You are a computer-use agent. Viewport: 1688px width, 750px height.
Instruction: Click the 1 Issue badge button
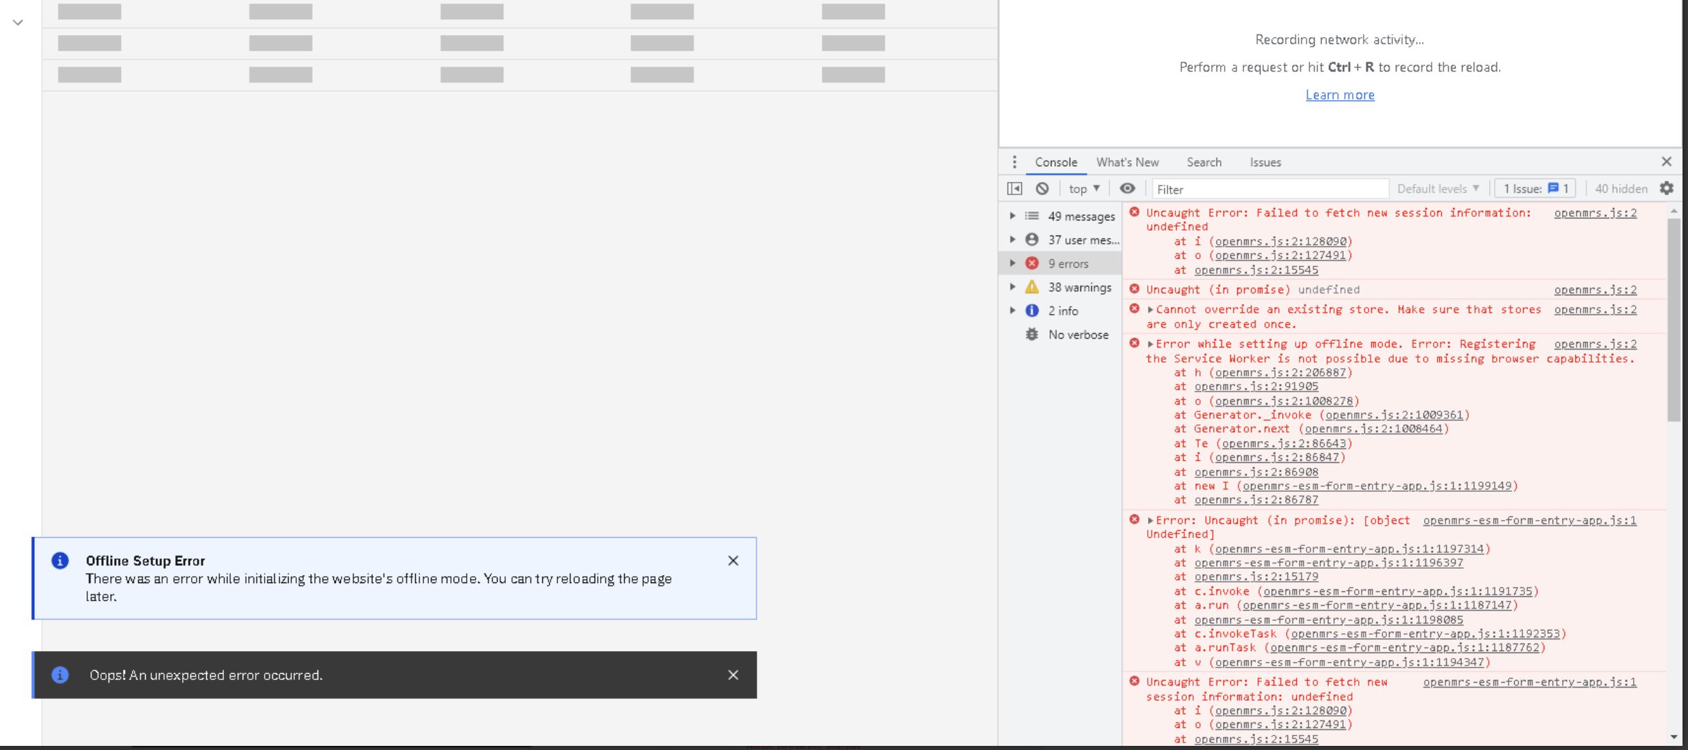click(1535, 188)
